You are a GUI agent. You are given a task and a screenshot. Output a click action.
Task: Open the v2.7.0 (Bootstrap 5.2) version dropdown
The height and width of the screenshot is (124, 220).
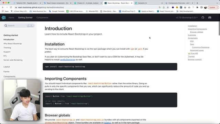[x=187, y=18]
